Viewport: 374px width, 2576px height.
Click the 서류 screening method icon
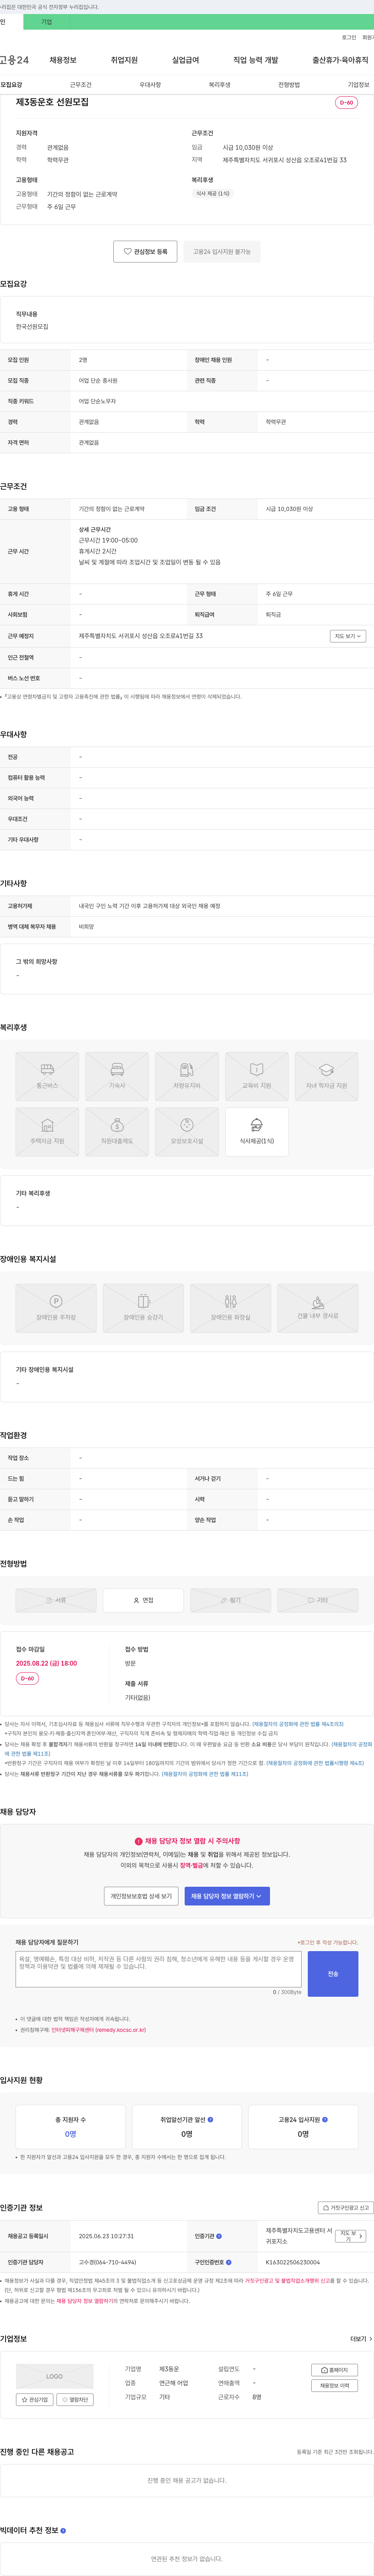click(x=56, y=1600)
